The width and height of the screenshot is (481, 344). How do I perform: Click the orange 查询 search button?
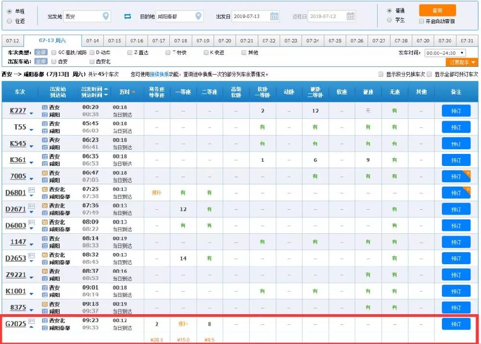pos(437,10)
